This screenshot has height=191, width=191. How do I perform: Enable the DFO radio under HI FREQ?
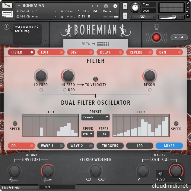(x=64, y=90)
